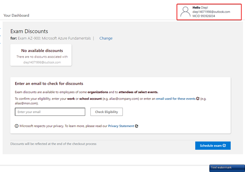
Task: Open the Privacy Statement link
Action: tap(121, 126)
